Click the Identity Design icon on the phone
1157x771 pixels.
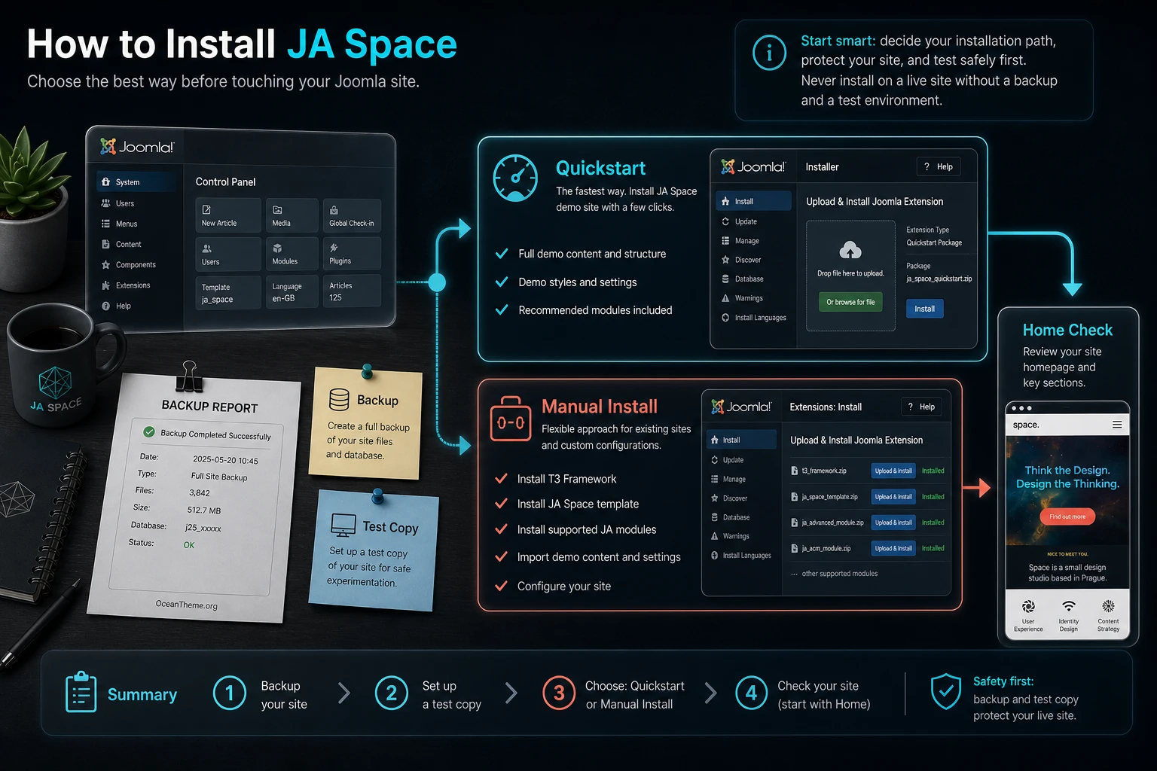[x=1068, y=606]
